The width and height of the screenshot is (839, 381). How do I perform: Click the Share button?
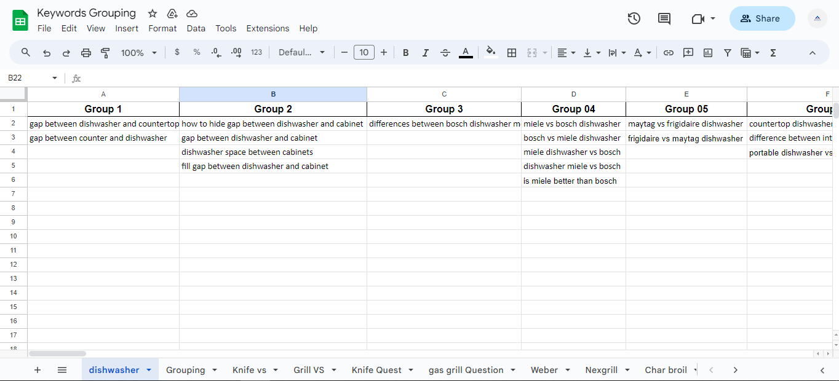click(762, 18)
